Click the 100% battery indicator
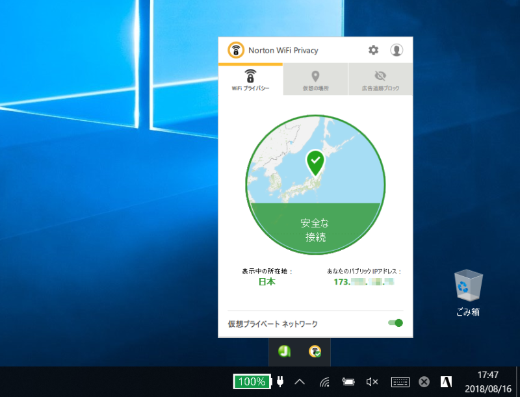 (x=252, y=381)
